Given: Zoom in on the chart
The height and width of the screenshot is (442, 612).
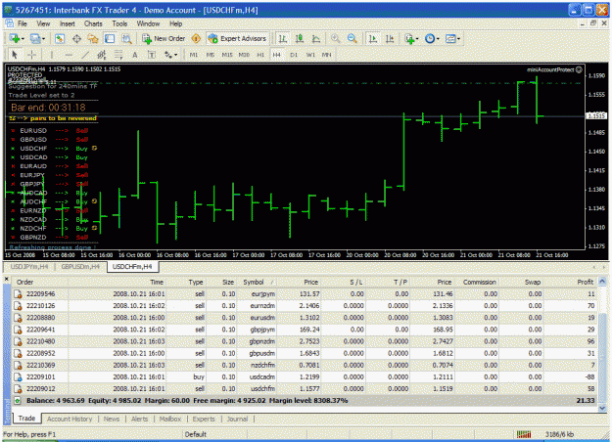Looking at the screenshot, I should [x=335, y=38].
